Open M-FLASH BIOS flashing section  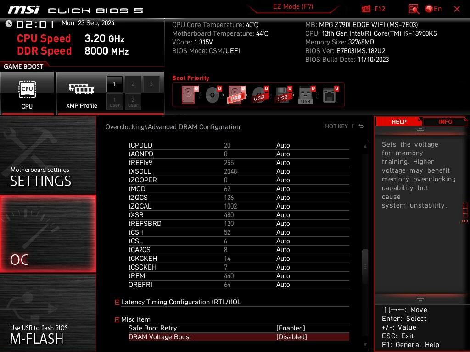pos(48,313)
